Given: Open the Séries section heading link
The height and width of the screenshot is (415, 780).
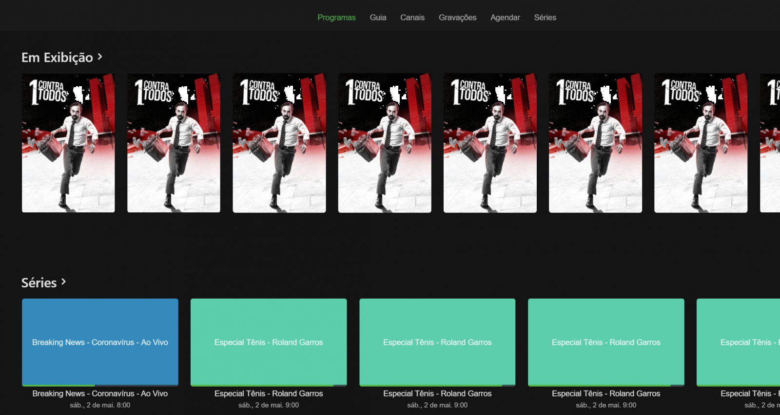Looking at the screenshot, I should click(x=39, y=283).
